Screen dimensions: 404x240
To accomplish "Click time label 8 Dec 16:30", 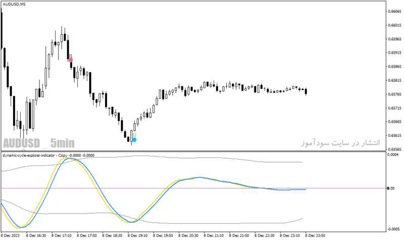I will tap(36, 235).
